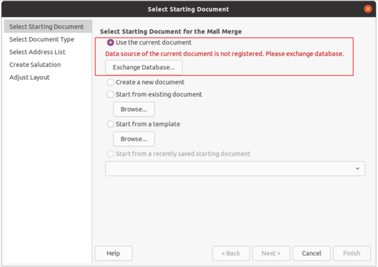Expand the recently saved documents dropdown

coord(357,169)
